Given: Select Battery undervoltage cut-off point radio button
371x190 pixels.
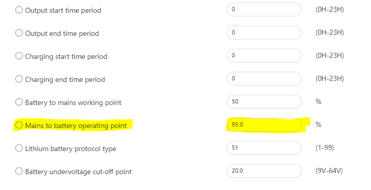Looking at the screenshot, I should coord(19,171).
